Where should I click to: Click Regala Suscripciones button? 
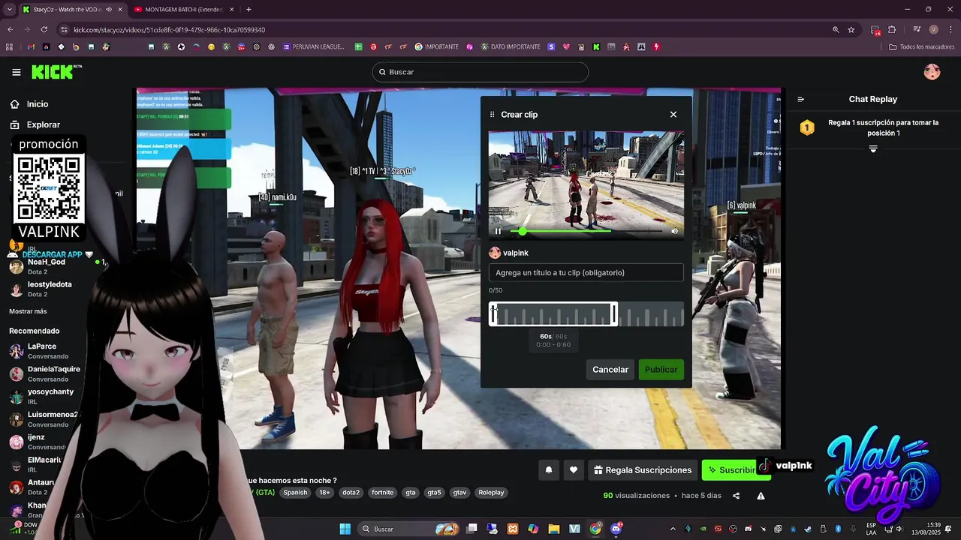(643, 470)
